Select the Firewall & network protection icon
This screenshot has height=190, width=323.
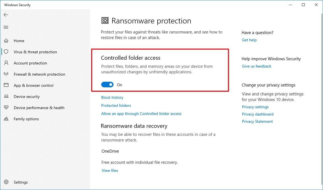[6, 74]
